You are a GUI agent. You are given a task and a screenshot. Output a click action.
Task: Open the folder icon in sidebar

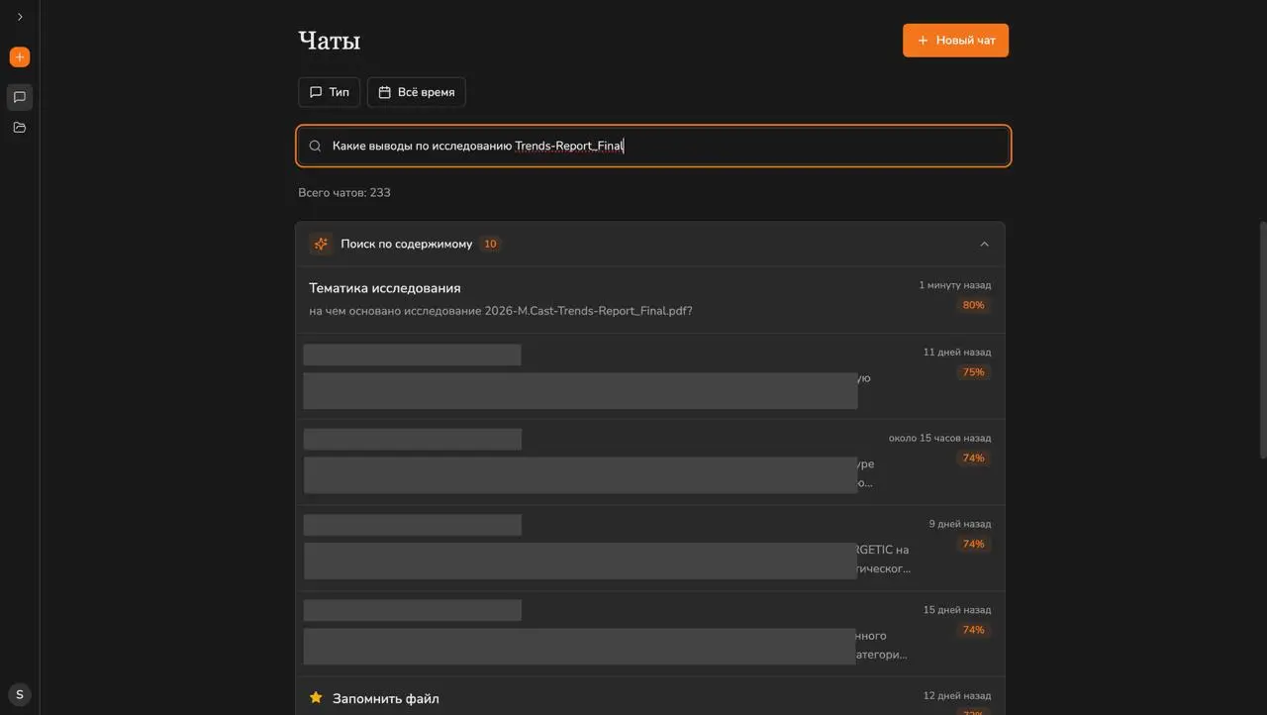point(20,128)
